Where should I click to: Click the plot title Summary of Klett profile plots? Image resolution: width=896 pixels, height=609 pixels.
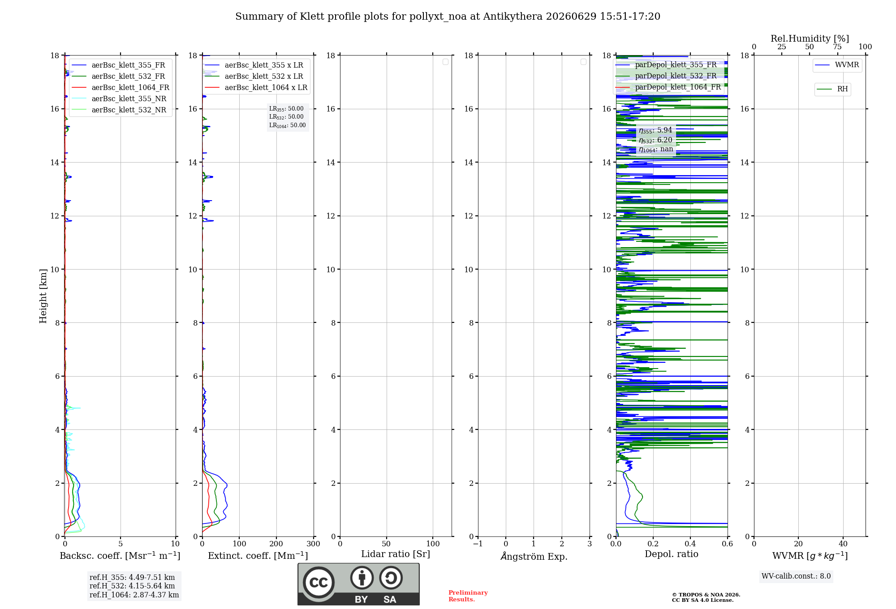tap(448, 17)
